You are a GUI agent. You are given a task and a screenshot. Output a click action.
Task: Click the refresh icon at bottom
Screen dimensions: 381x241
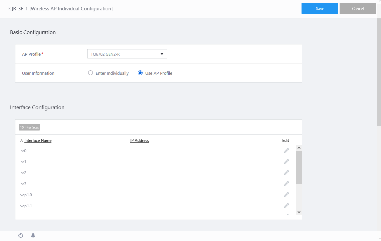click(x=21, y=235)
